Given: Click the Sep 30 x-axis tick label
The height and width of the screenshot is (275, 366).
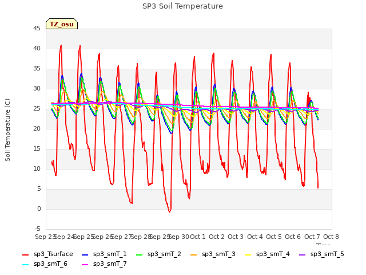Looking at the screenshot, I should [178, 237].
